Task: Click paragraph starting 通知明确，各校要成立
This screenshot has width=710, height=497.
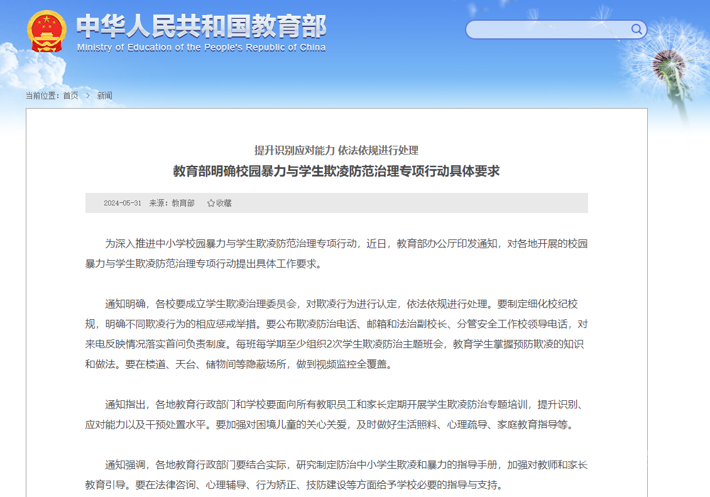Action: click(x=336, y=334)
